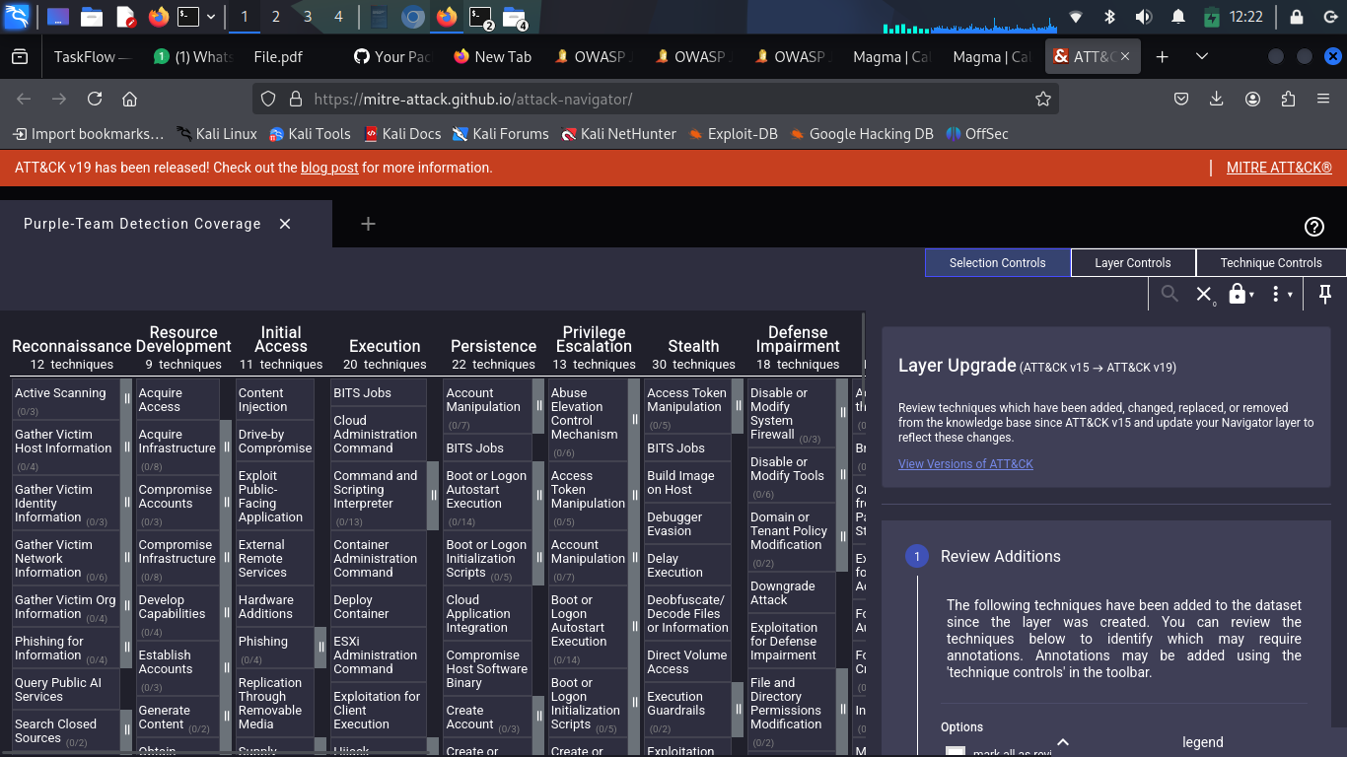Open Firefox downloads panel icon
Viewport: 1347px width, 757px height.
pyautogui.click(x=1217, y=99)
